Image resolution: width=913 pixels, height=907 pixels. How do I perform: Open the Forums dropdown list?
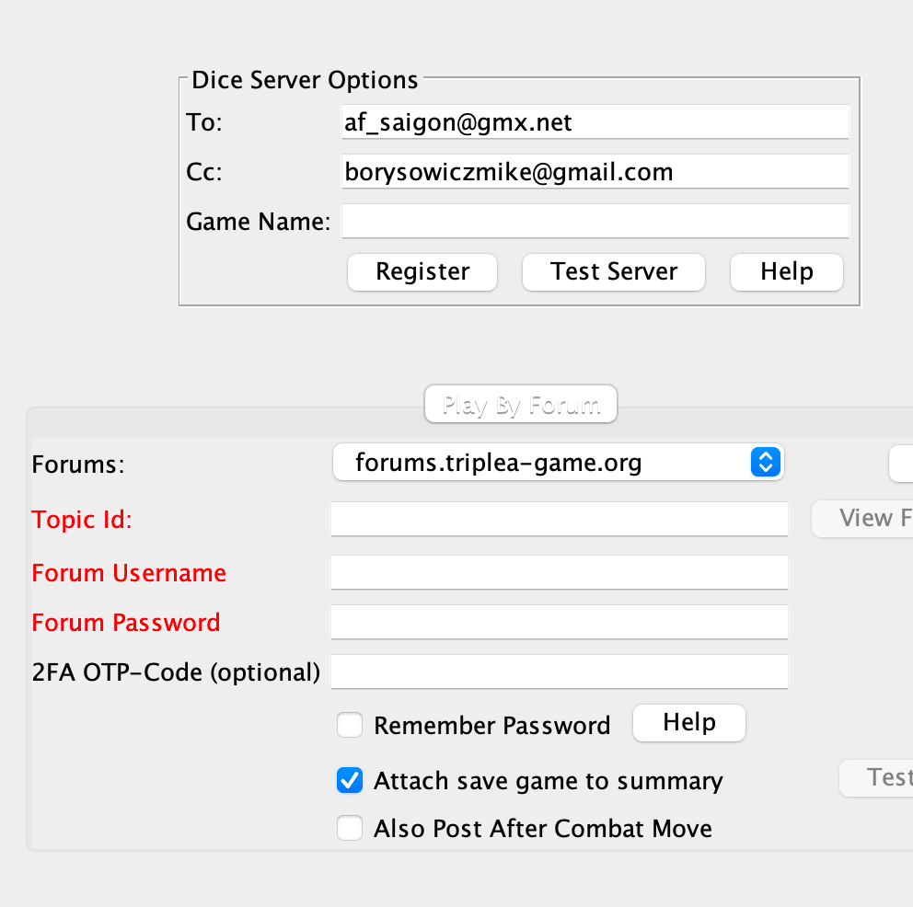[x=559, y=463]
